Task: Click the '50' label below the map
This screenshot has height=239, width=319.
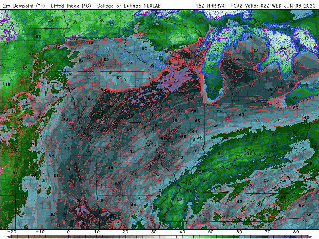Action: (x=211, y=232)
